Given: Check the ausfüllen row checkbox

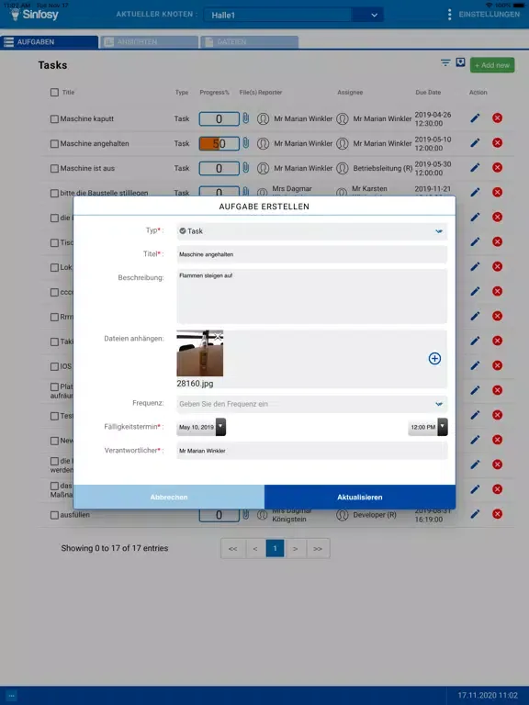Looking at the screenshot, I should pos(54,515).
